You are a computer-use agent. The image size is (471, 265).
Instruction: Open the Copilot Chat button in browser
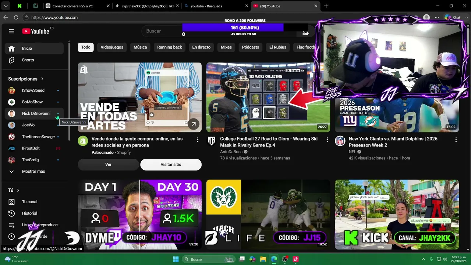coord(453,17)
